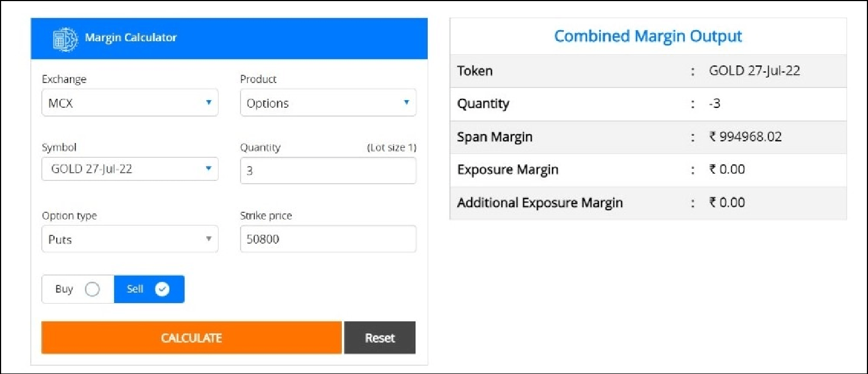The width and height of the screenshot is (868, 374).
Task: Click the Exposure Margin amount
Action: 727,169
